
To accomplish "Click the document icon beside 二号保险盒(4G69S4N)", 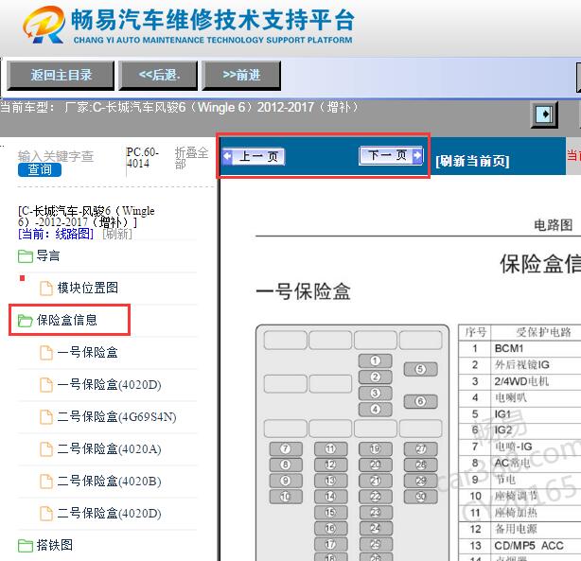I will pyautogui.click(x=46, y=417).
